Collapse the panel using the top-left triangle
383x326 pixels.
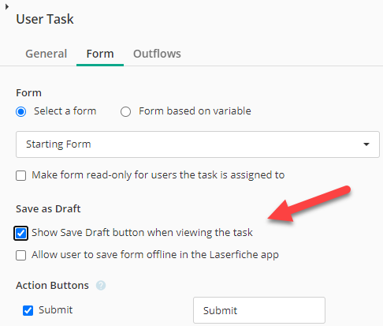[7, 6]
